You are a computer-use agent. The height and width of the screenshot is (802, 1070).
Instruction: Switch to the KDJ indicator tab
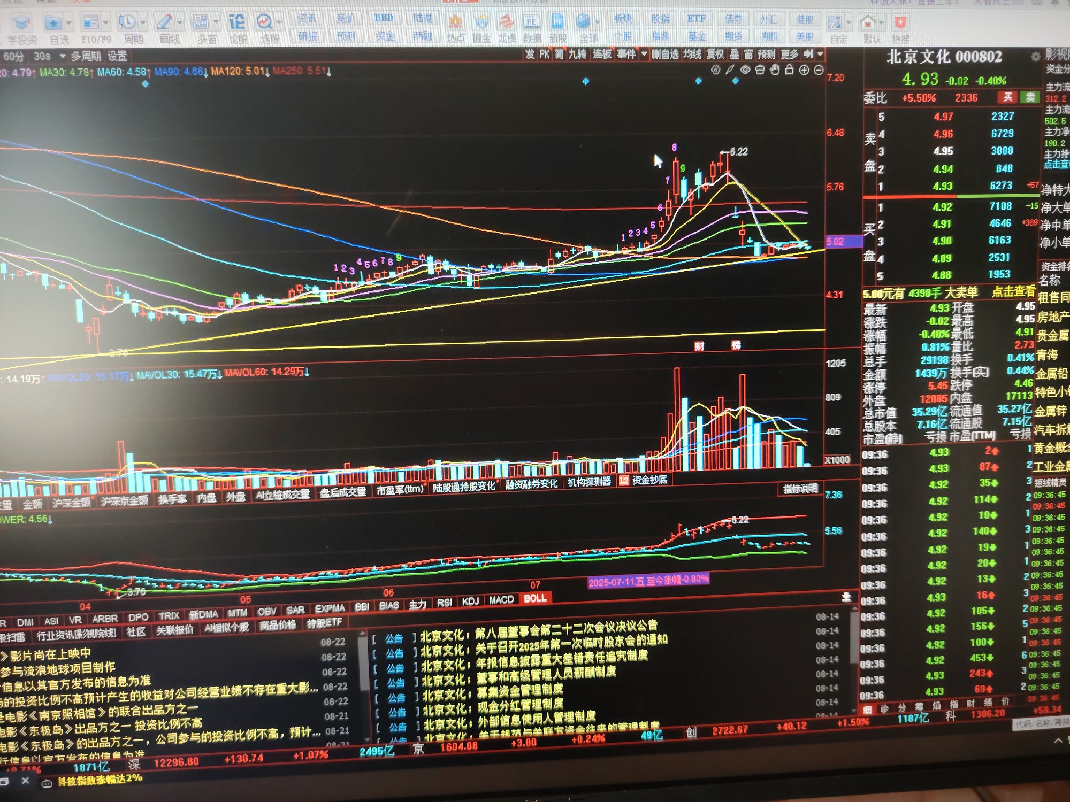click(x=470, y=601)
